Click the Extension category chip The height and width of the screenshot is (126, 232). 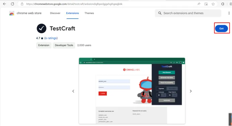[44, 45]
